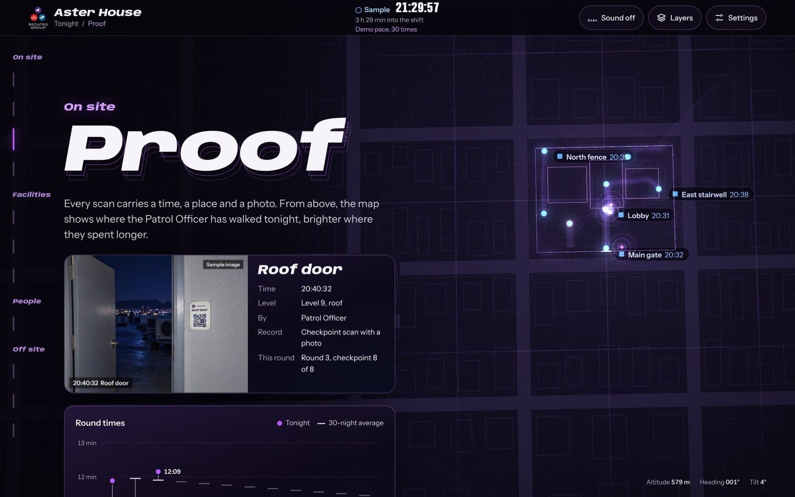Toggle the 30-night average legend series
This screenshot has width=795, height=497.
tap(351, 423)
